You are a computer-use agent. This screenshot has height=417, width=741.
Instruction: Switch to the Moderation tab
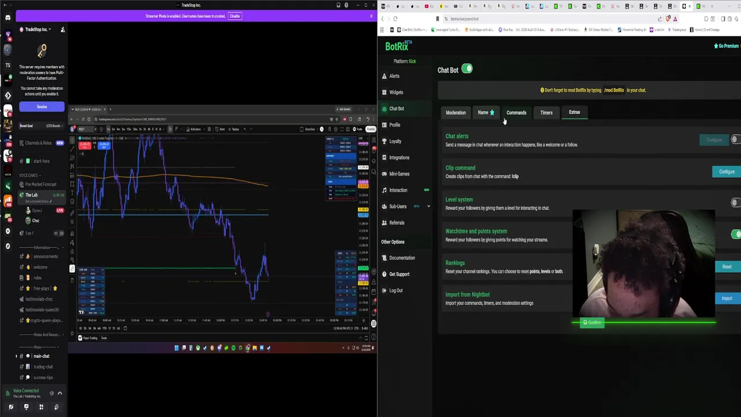pos(456,112)
